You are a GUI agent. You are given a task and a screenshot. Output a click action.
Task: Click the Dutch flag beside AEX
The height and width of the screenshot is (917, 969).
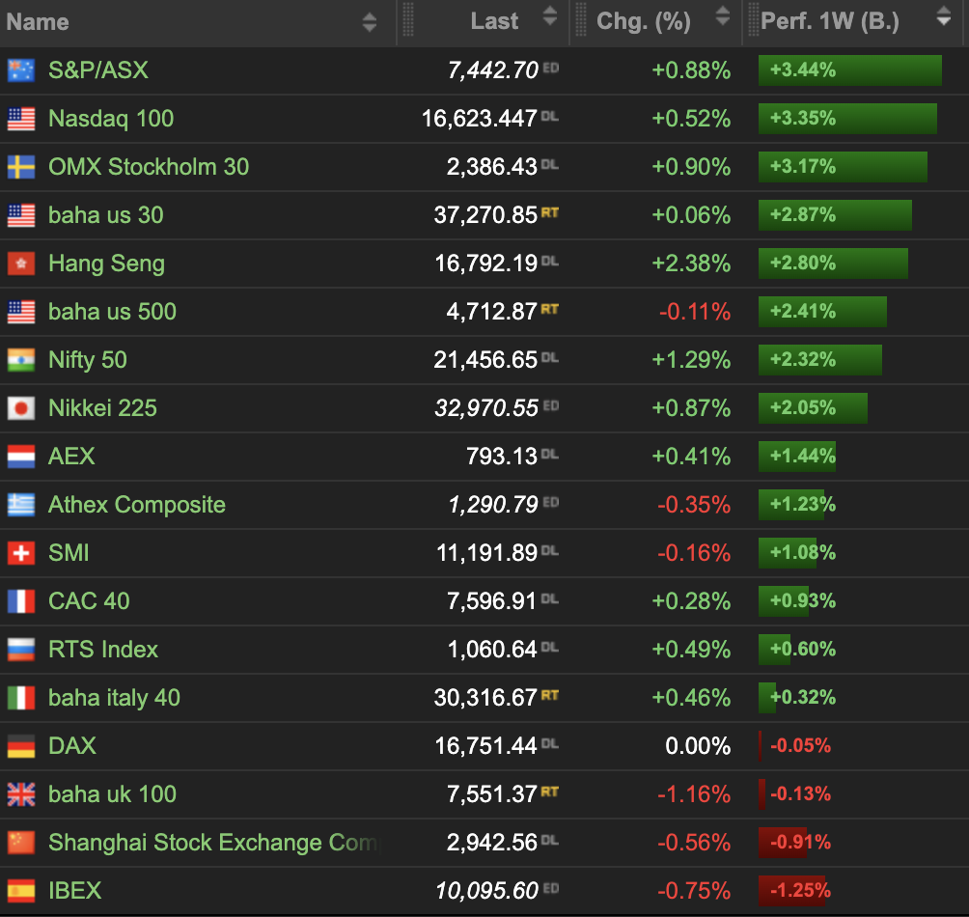point(21,456)
